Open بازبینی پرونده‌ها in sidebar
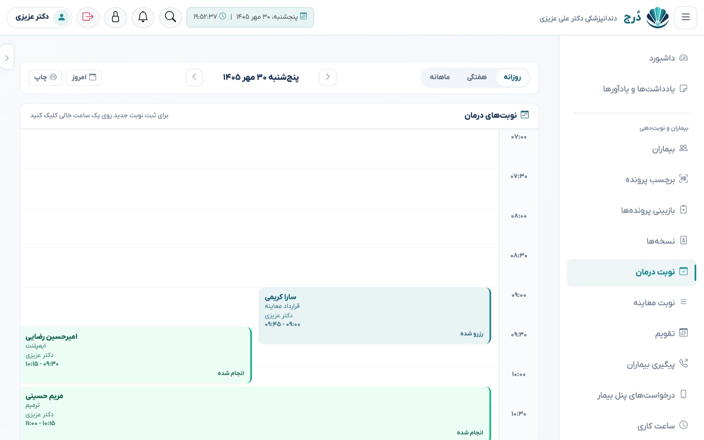This screenshot has height=440, width=704. coord(631,210)
